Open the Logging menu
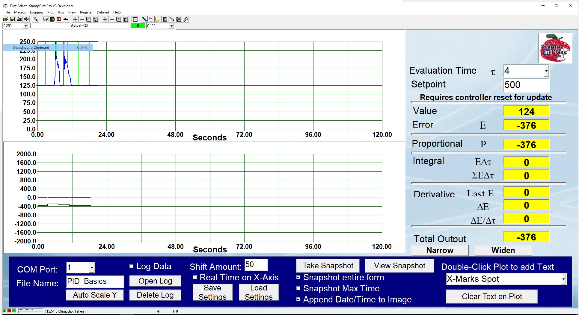This screenshot has width=579, height=315. pos(37,12)
